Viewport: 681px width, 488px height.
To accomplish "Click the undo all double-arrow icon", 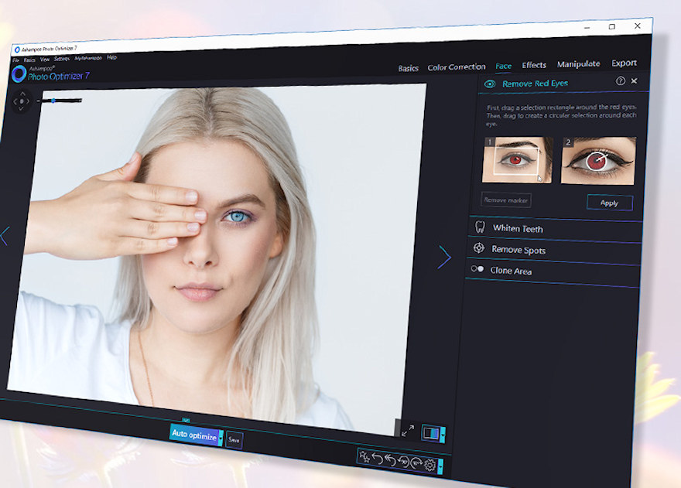I will click(x=391, y=461).
